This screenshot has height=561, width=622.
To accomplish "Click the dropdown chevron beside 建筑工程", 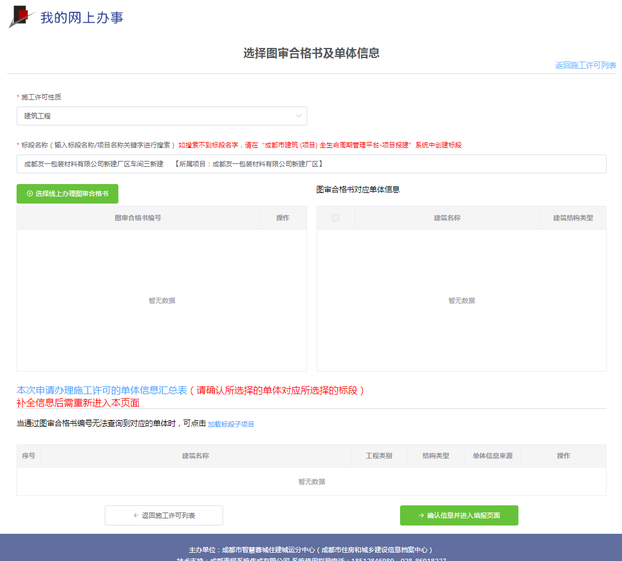I will [299, 116].
